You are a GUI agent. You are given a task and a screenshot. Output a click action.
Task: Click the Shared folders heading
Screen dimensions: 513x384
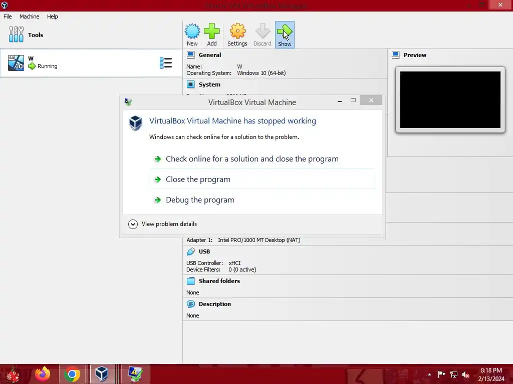click(219, 281)
